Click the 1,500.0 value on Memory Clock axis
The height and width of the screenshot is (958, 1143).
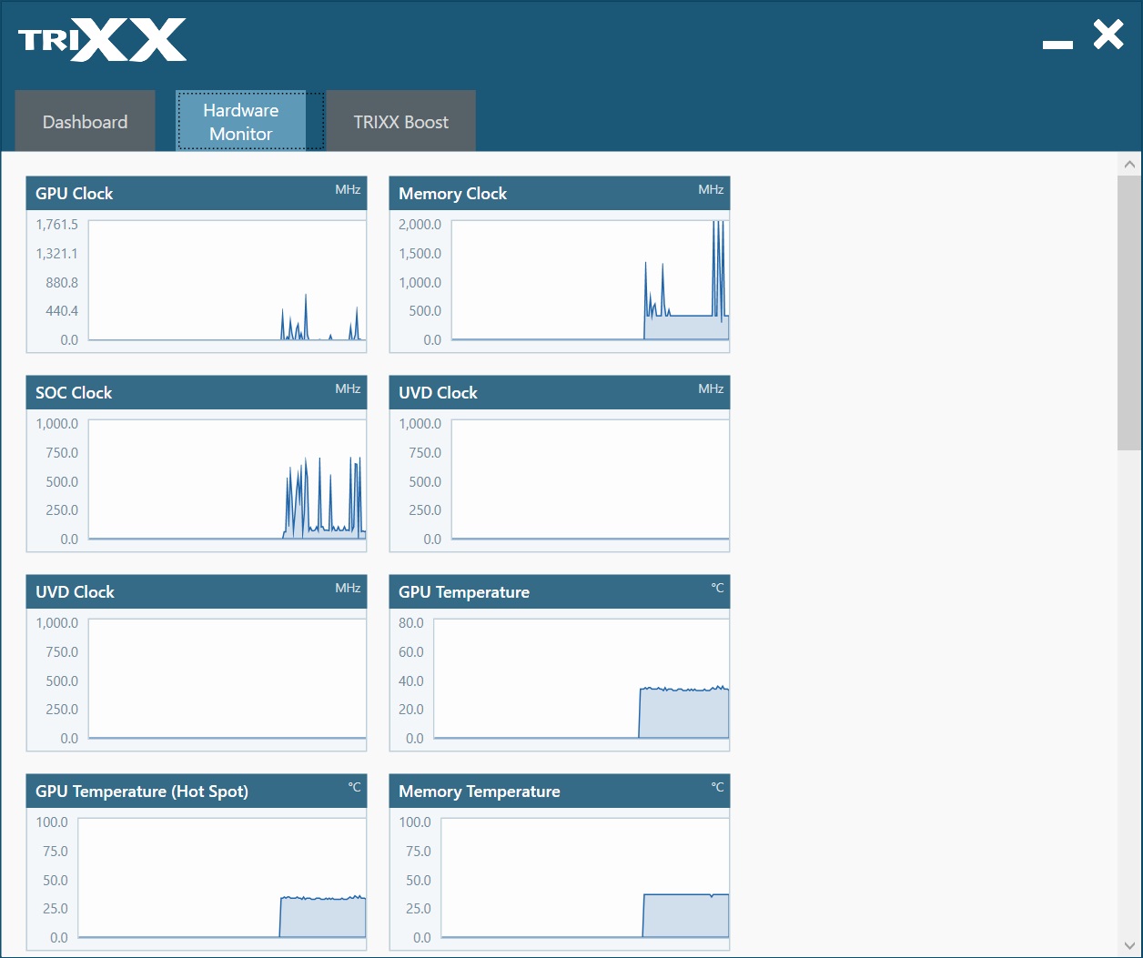(420, 254)
